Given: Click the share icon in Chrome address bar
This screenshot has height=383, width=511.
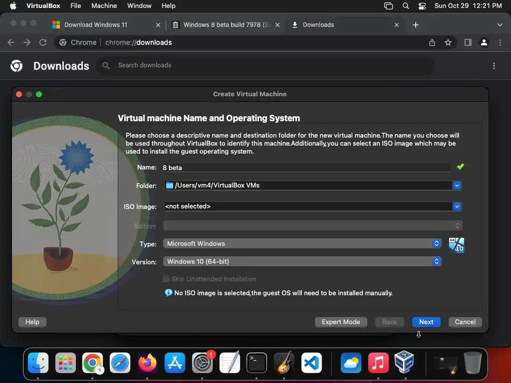Looking at the screenshot, I should [432, 42].
